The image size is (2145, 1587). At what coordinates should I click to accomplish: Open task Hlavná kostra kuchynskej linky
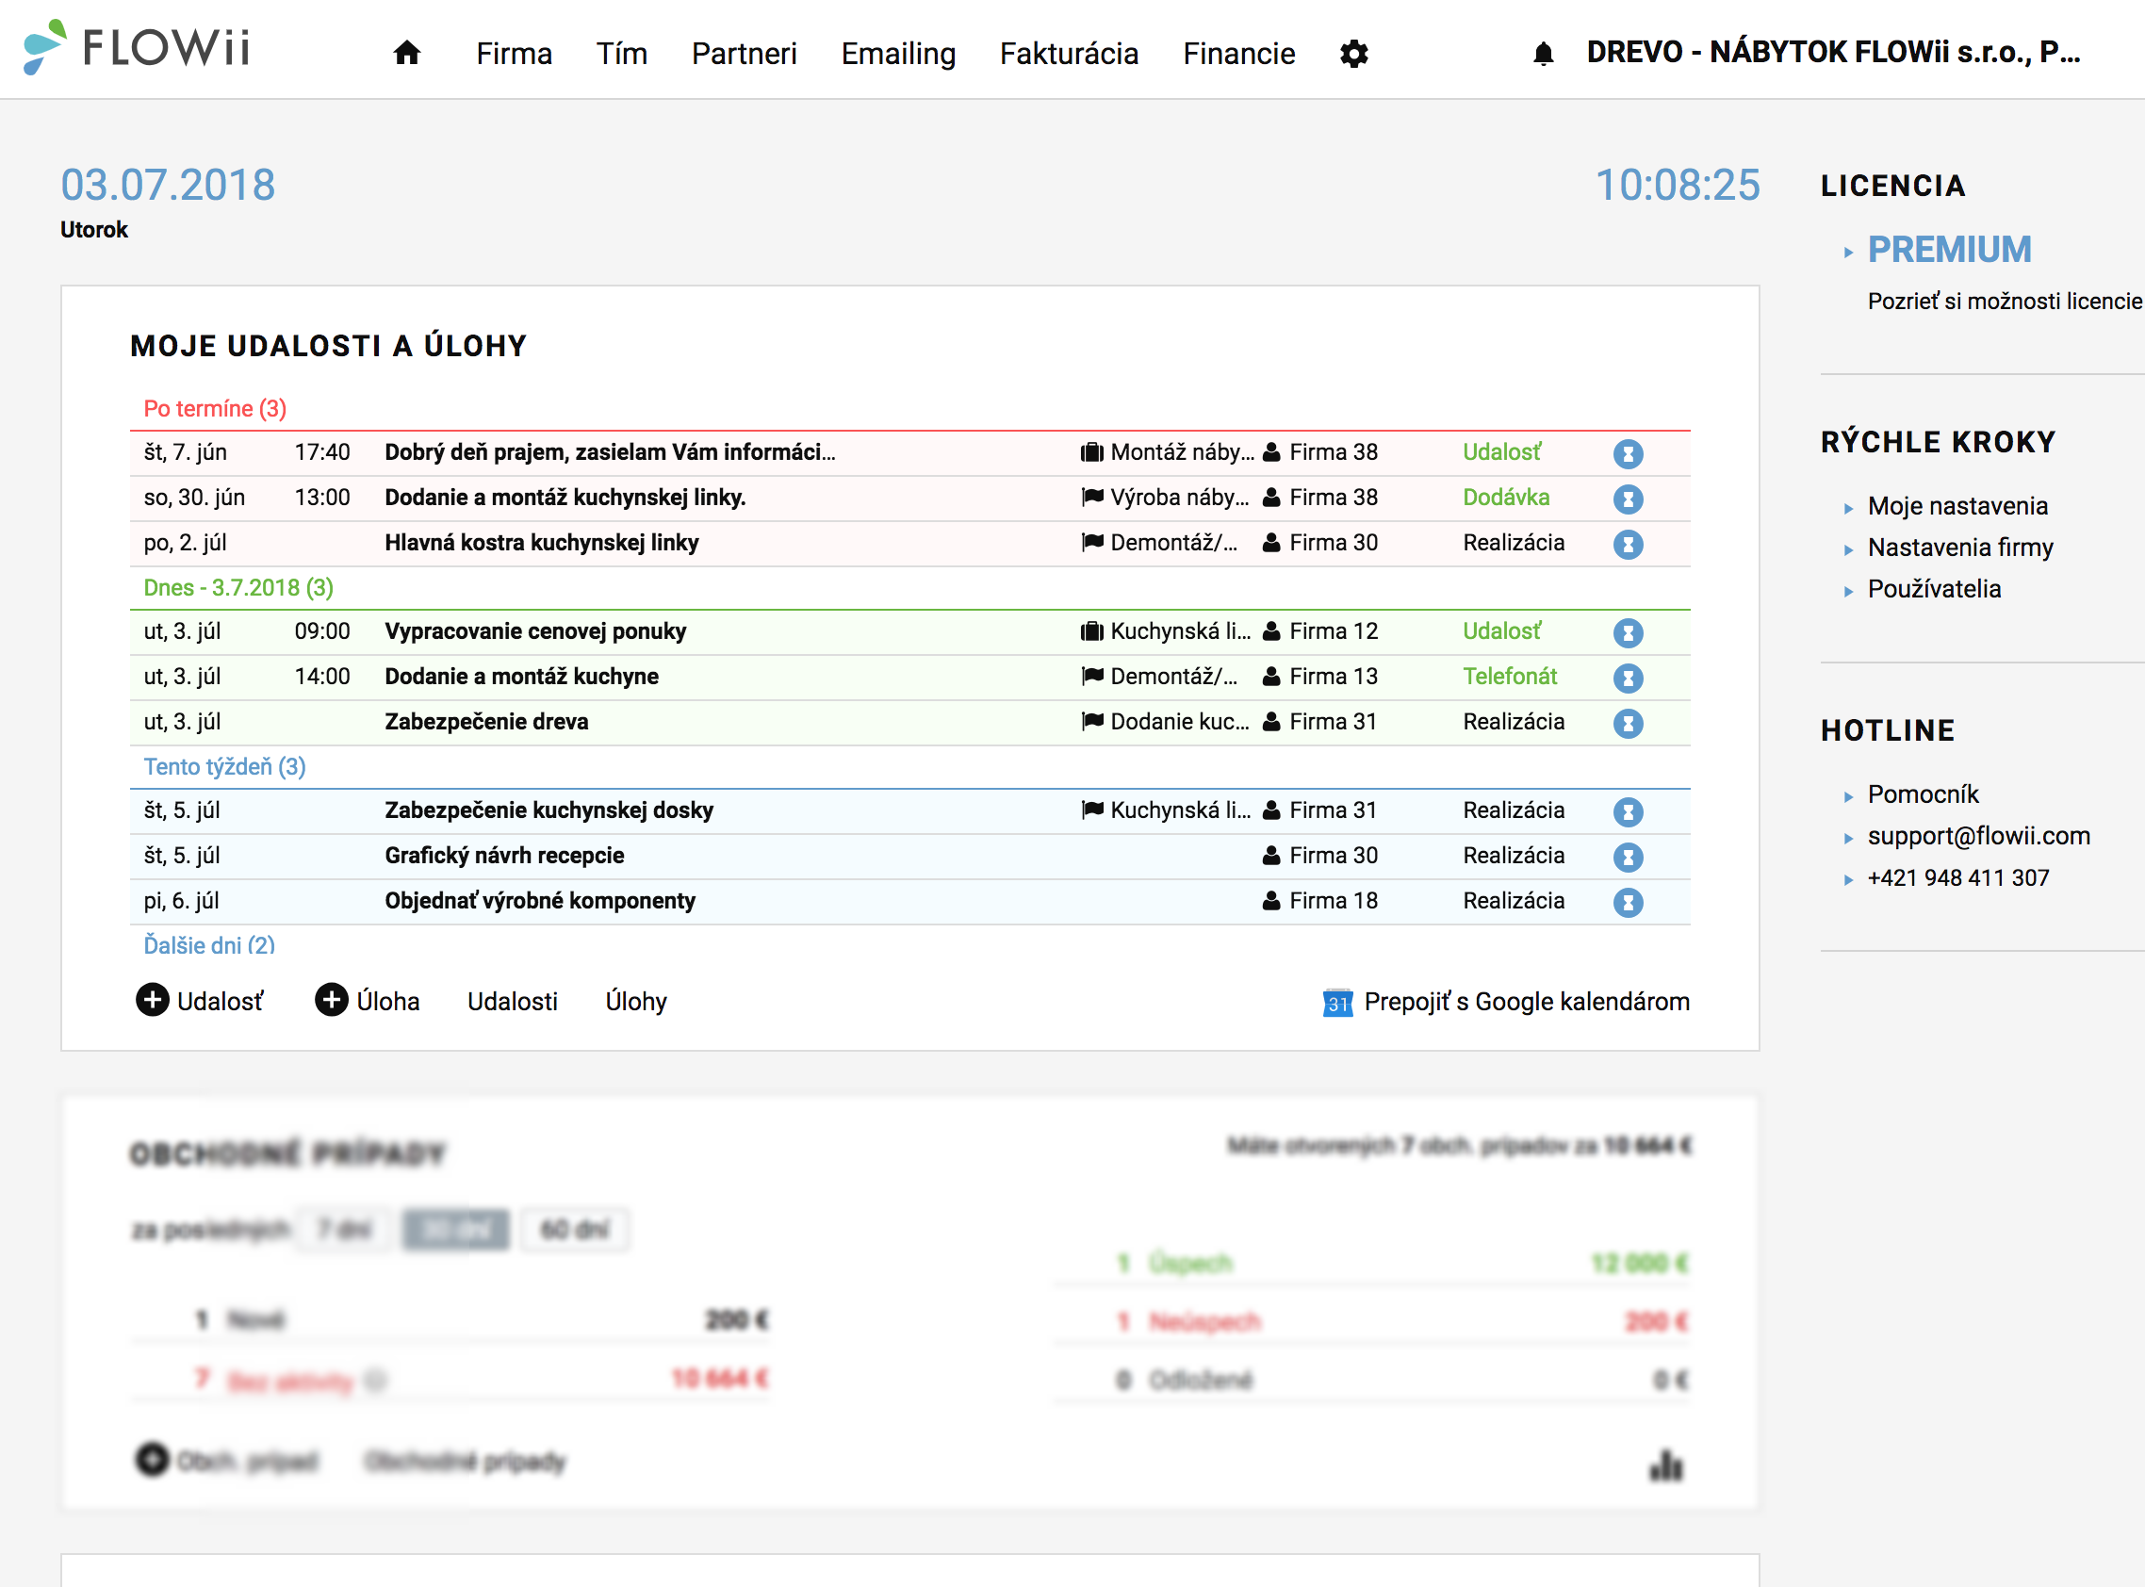542,543
